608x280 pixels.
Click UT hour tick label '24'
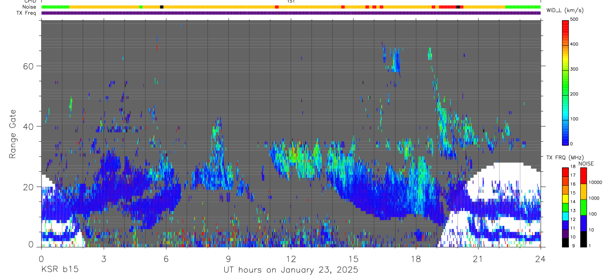(541, 258)
